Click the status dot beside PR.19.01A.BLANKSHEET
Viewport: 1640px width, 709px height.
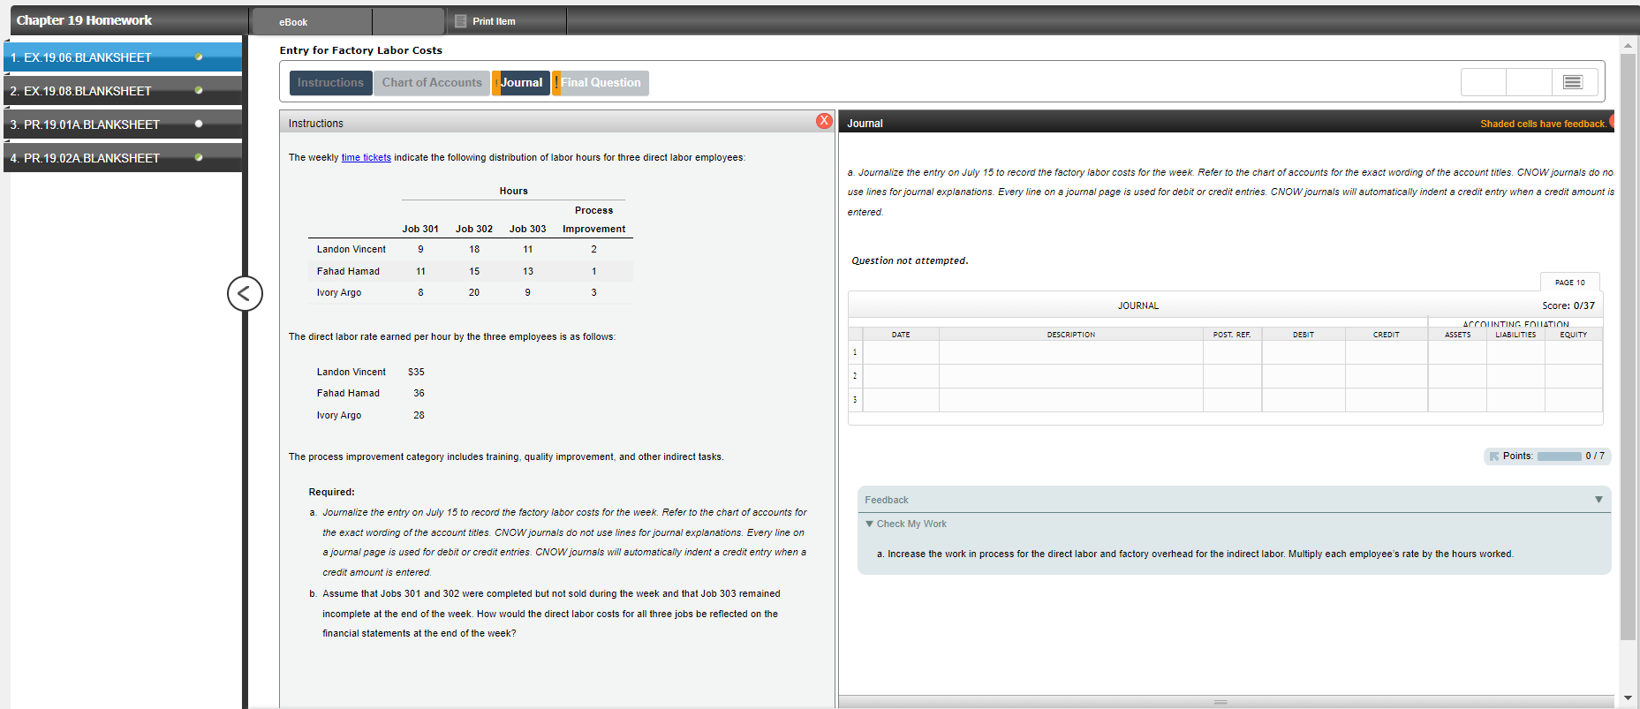point(199,124)
